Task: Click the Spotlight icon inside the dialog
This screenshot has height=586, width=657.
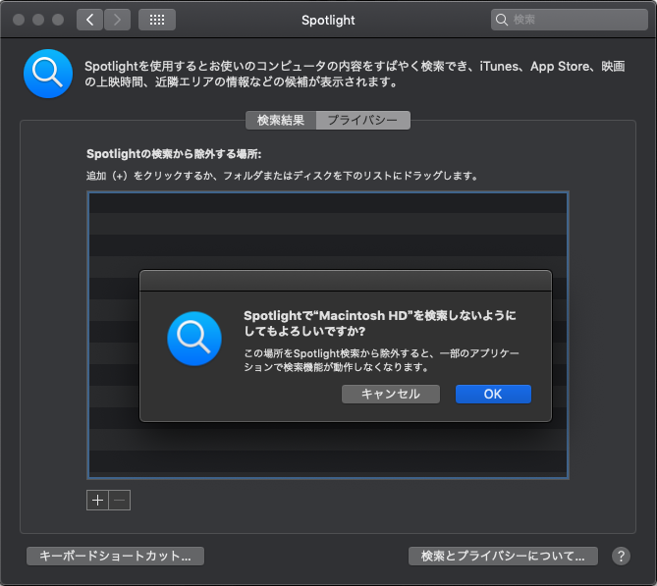Action: pyautogui.click(x=194, y=339)
